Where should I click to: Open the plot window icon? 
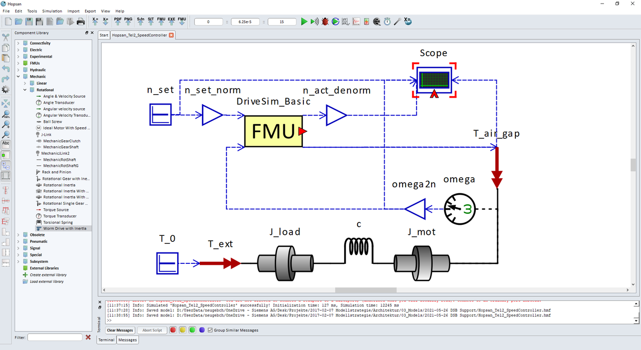click(x=356, y=22)
